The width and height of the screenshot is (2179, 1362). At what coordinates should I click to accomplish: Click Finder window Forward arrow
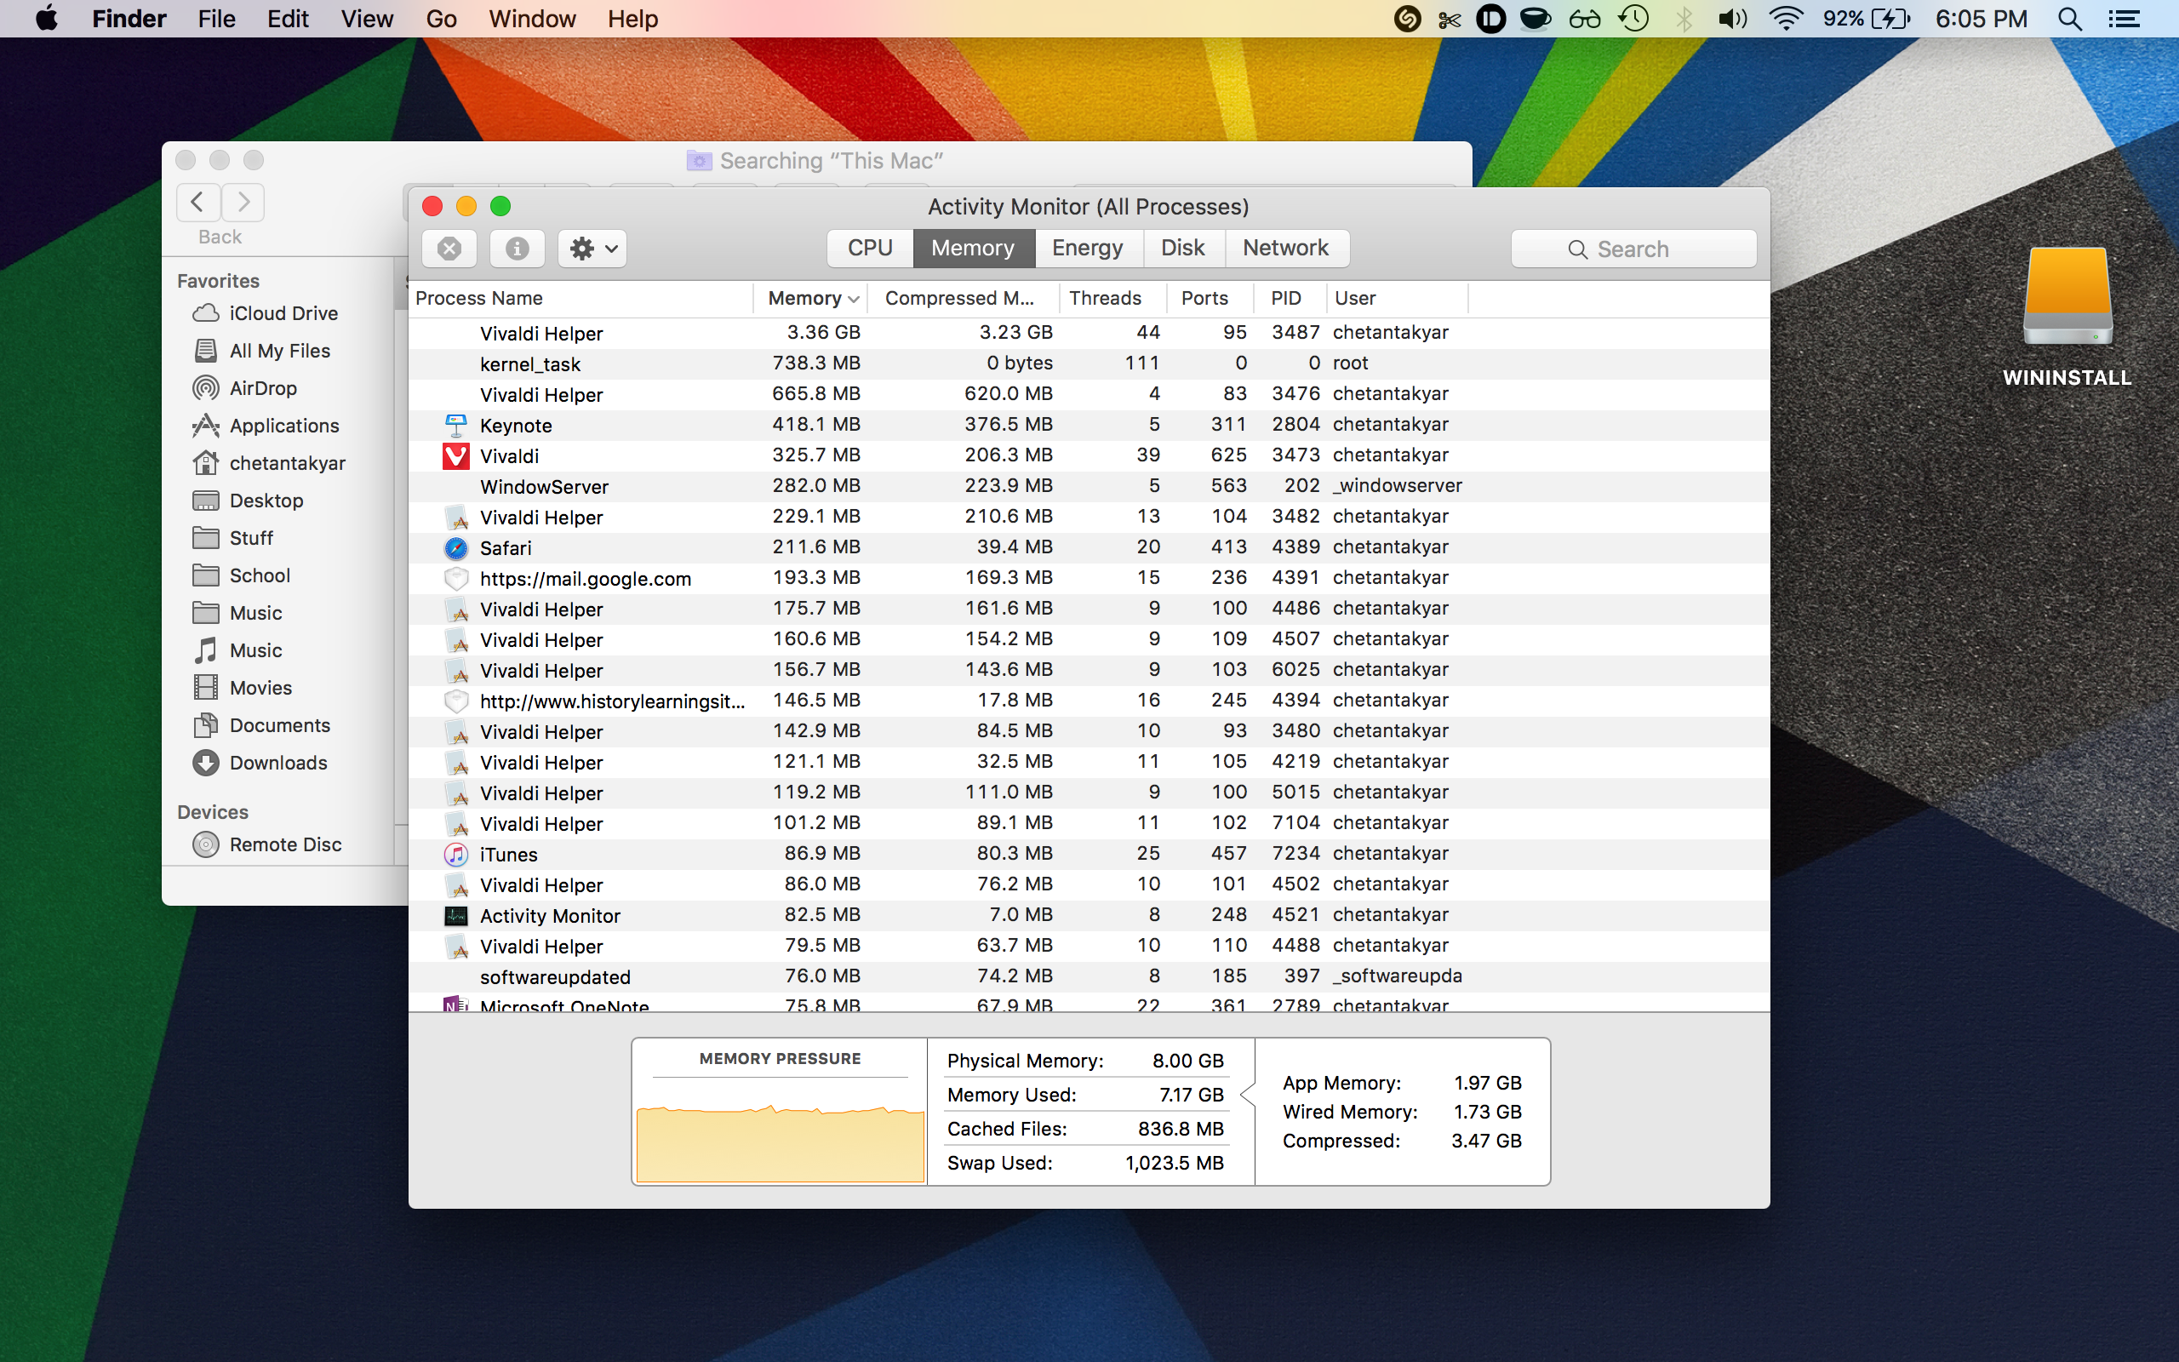[243, 202]
